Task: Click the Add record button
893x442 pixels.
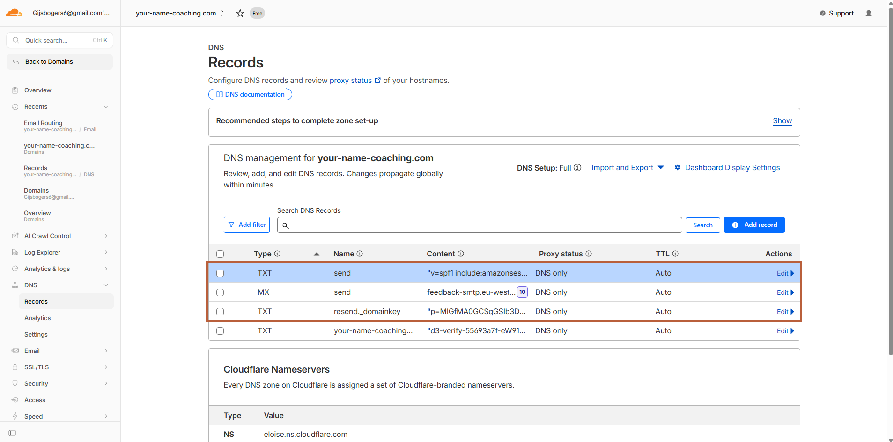Action: pyautogui.click(x=754, y=225)
